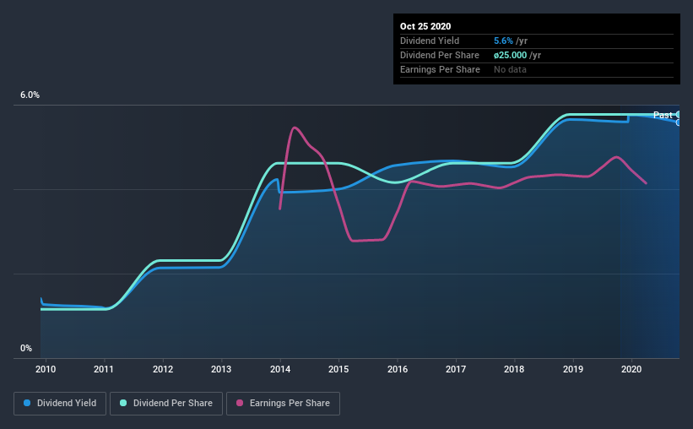Image resolution: width=693 pixels, height=429 pixels.
Task: Click the ø25.000 dividend per share value
Action: click(510, 55)
